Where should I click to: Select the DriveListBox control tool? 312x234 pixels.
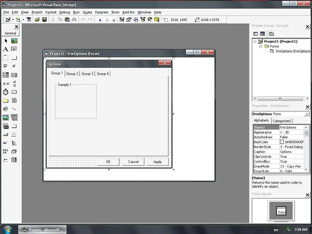pos(14,92)
